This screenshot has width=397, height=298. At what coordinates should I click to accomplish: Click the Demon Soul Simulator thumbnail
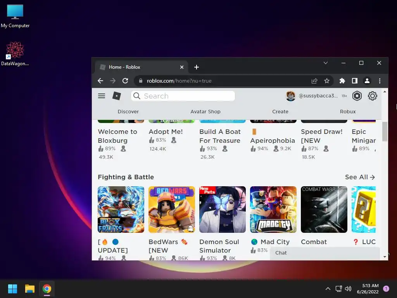click(x=222, y=210)
